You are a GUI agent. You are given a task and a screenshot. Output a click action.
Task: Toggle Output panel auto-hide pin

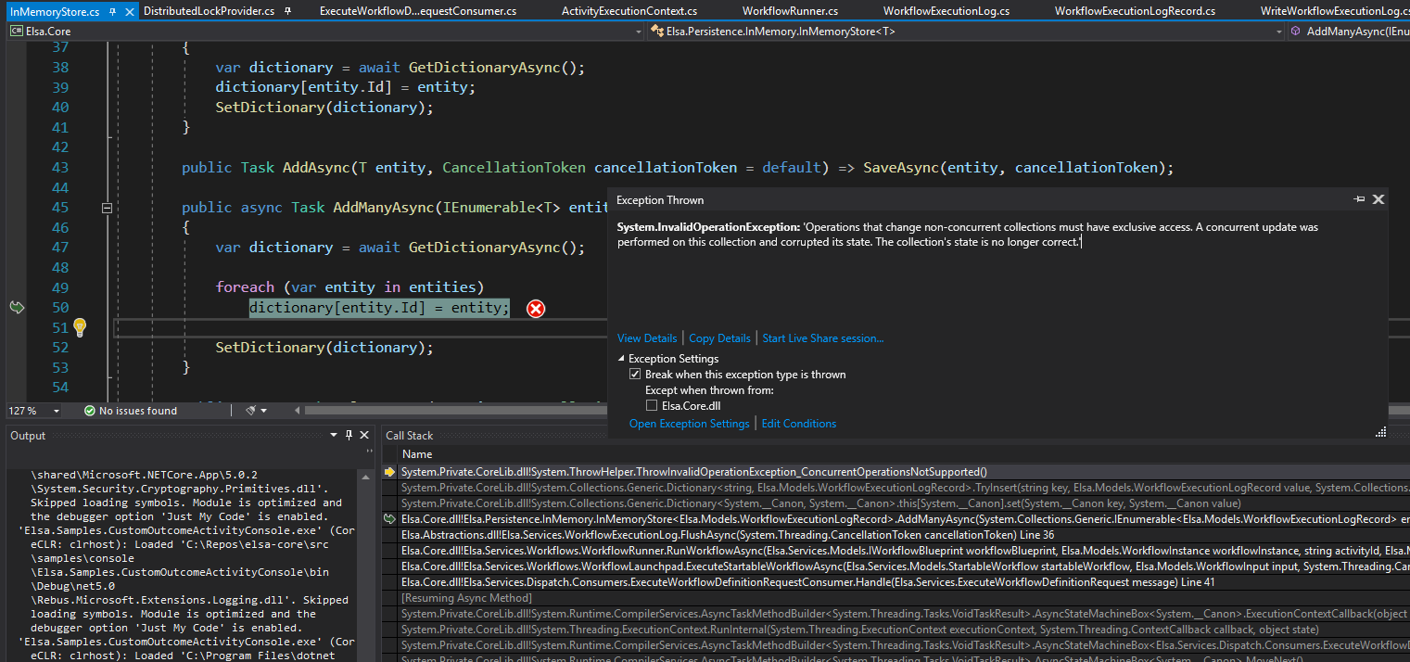(349, 436)
